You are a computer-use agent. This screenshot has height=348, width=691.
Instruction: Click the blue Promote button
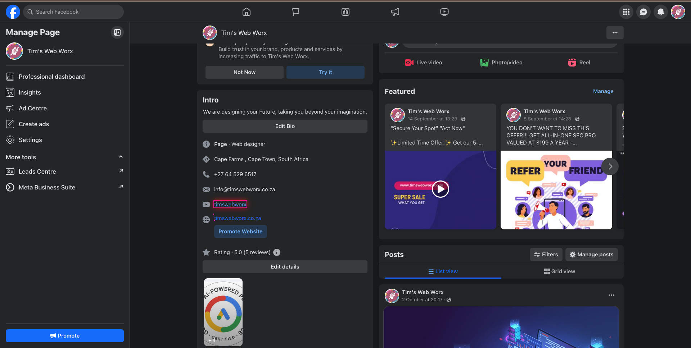[x=65, y=336]
